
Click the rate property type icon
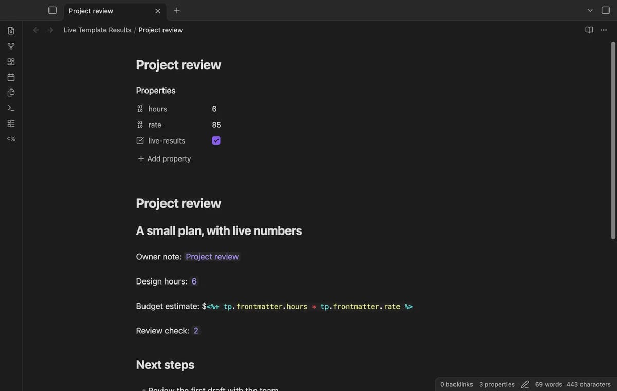tap(140, 125)
